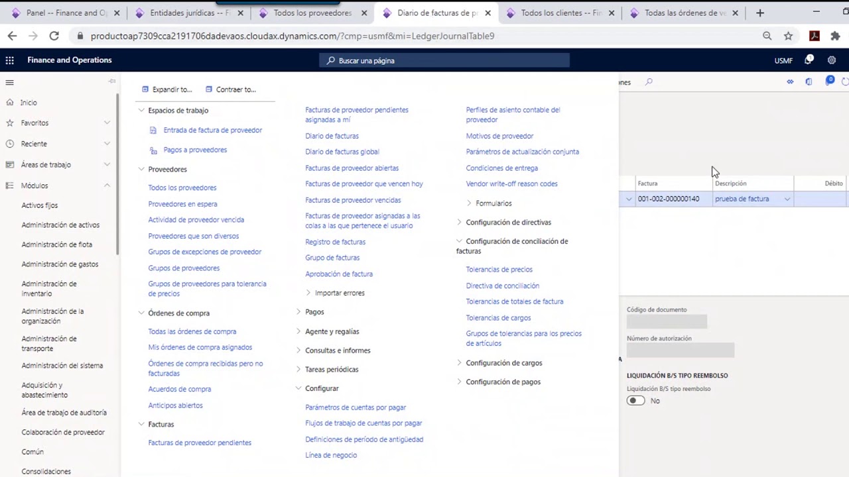Click the Número de autorización field

[x=681, y=350]
